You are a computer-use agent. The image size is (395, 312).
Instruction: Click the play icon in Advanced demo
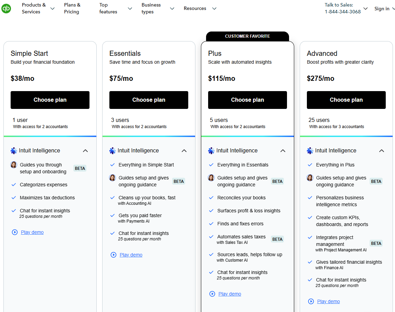[x=311, y=301]
